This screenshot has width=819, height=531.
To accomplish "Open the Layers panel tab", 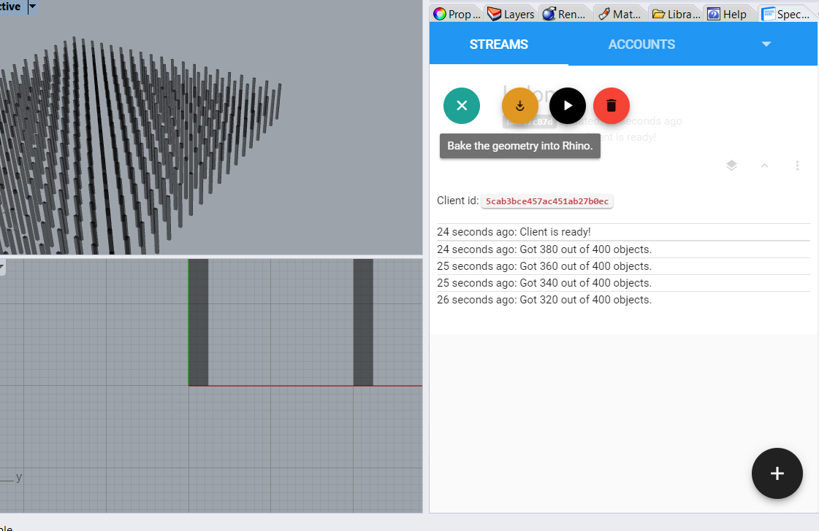I will (511, 14).
